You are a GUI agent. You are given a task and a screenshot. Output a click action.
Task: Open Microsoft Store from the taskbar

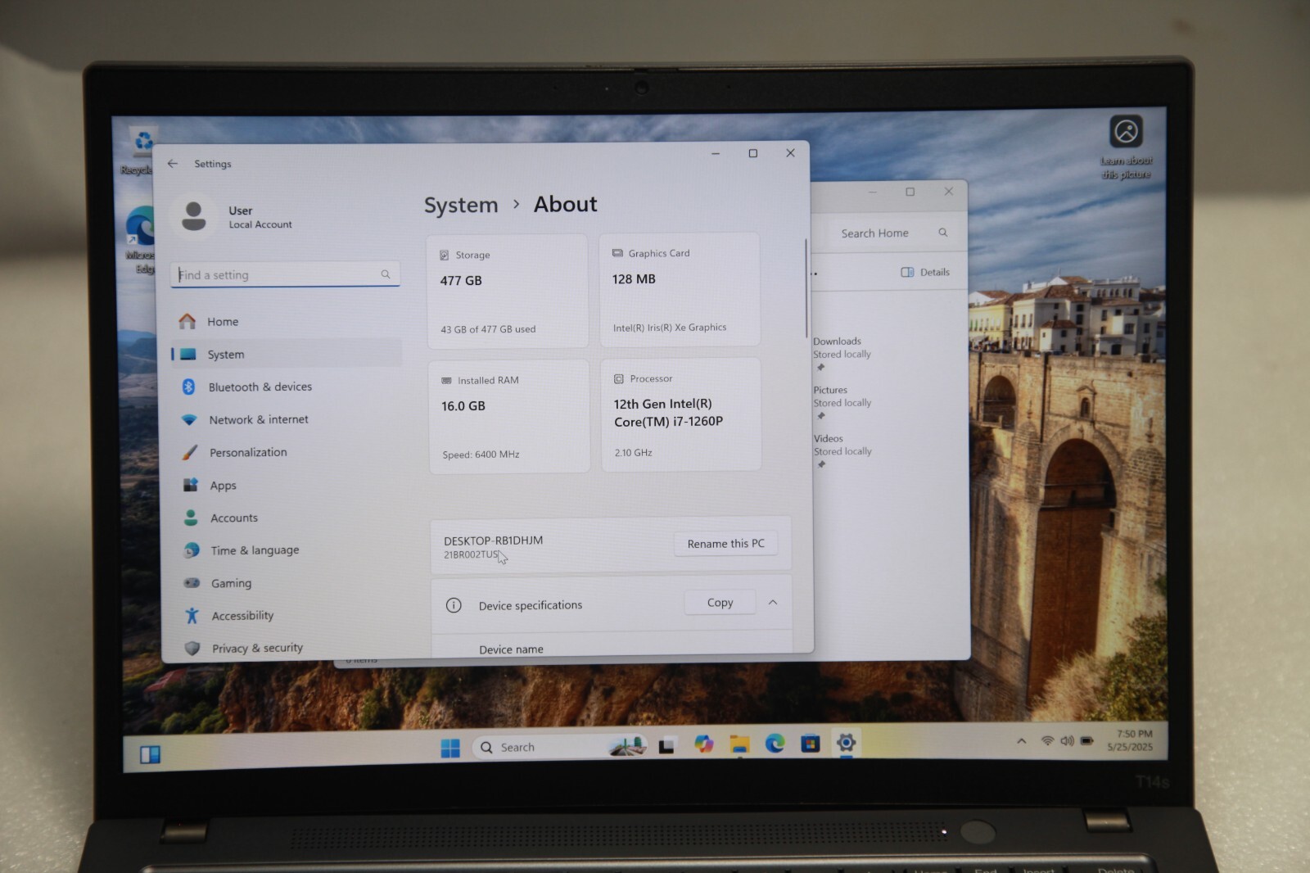click(x=811, y=743)
